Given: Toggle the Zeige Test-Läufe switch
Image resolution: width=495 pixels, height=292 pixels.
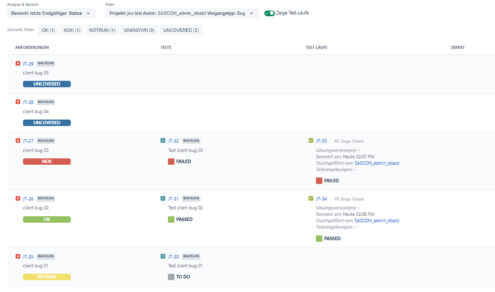Looking at the screenshot, I should point(269,13).
